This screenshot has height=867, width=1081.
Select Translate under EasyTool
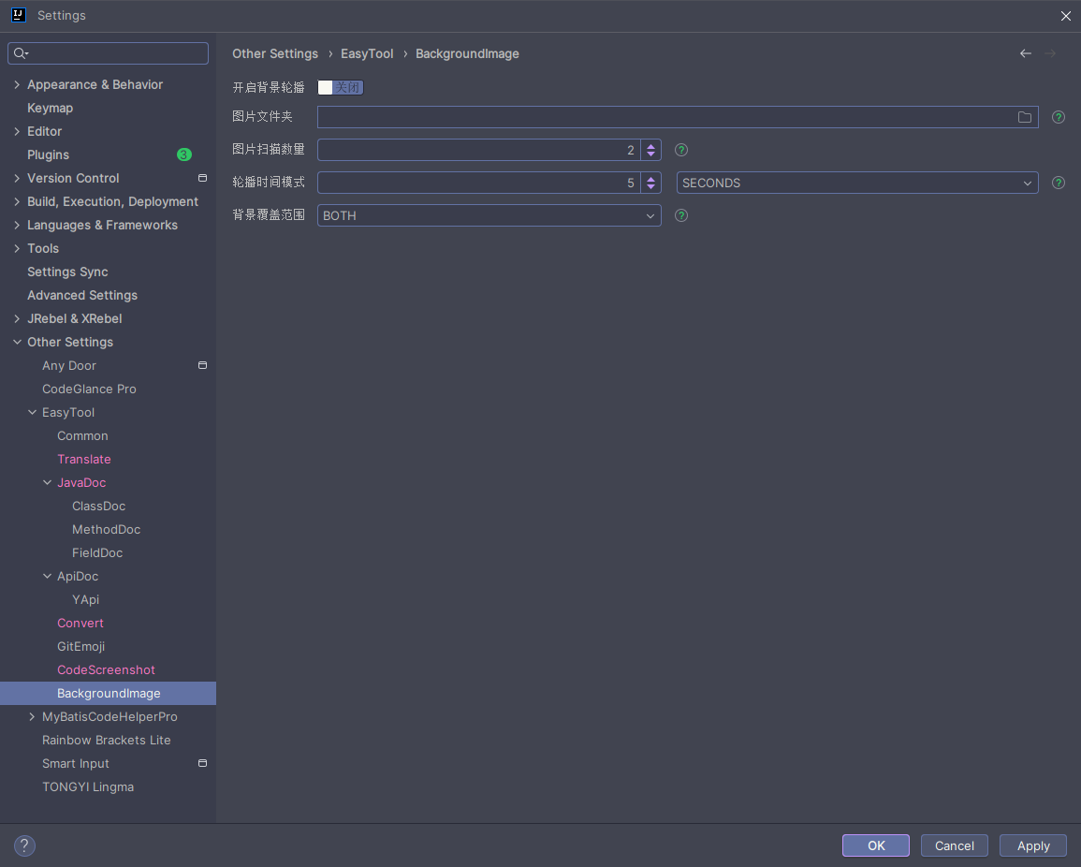[x=84, y=460]
